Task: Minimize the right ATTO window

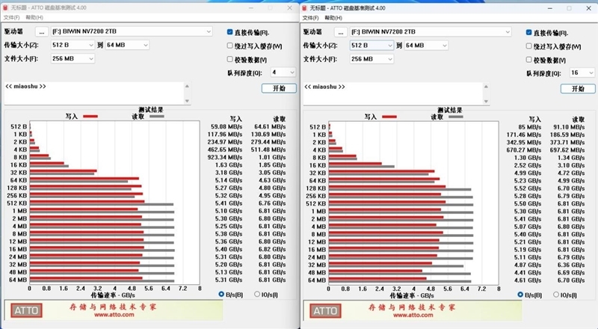Action: pyautogui.click(x=550, y=8)
